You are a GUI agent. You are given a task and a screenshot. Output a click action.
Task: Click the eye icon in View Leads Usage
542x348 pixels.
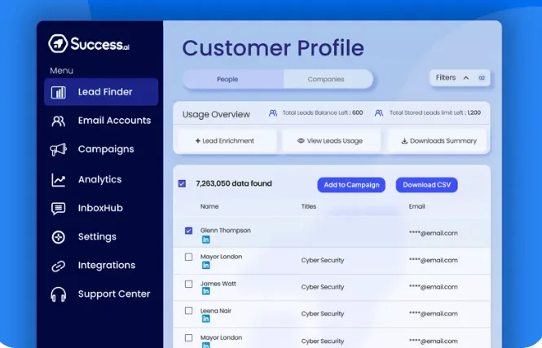[301, 141]
